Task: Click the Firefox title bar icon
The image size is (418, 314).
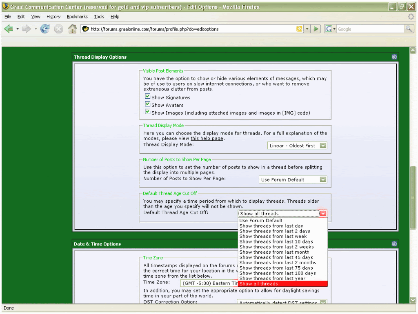Action: click(6, 7)
